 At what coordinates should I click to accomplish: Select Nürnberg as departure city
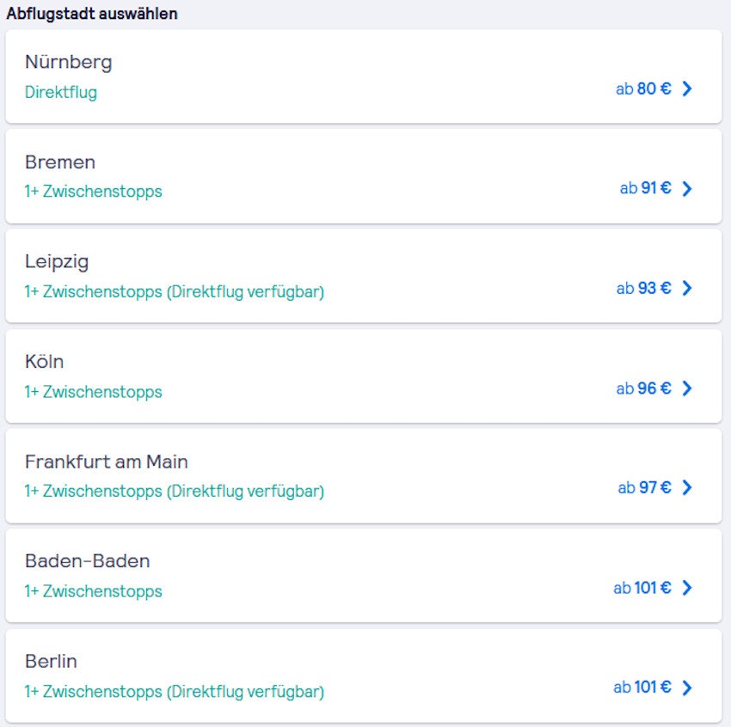69,62
